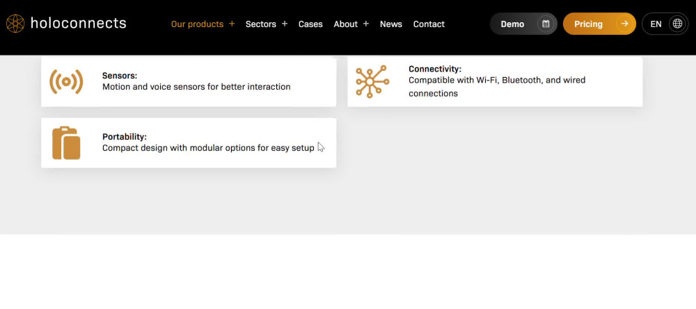Open the About menu
The image size is (696, 309).
click(x=345, y=24)
